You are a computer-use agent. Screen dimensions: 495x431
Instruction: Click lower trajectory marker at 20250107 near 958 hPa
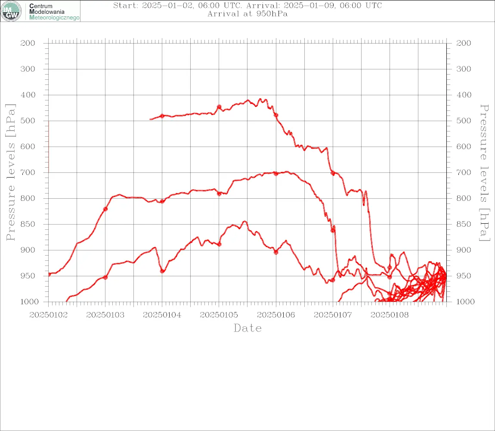pyautogui.click(x=332, y=280)
